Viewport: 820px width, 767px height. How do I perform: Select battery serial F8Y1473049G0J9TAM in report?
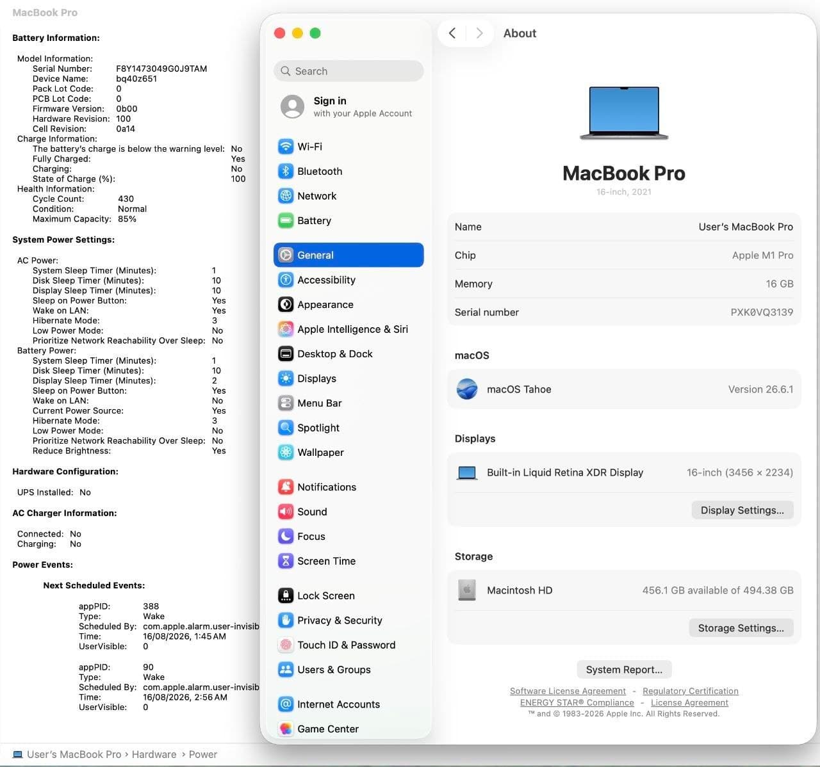pos(161,69)
